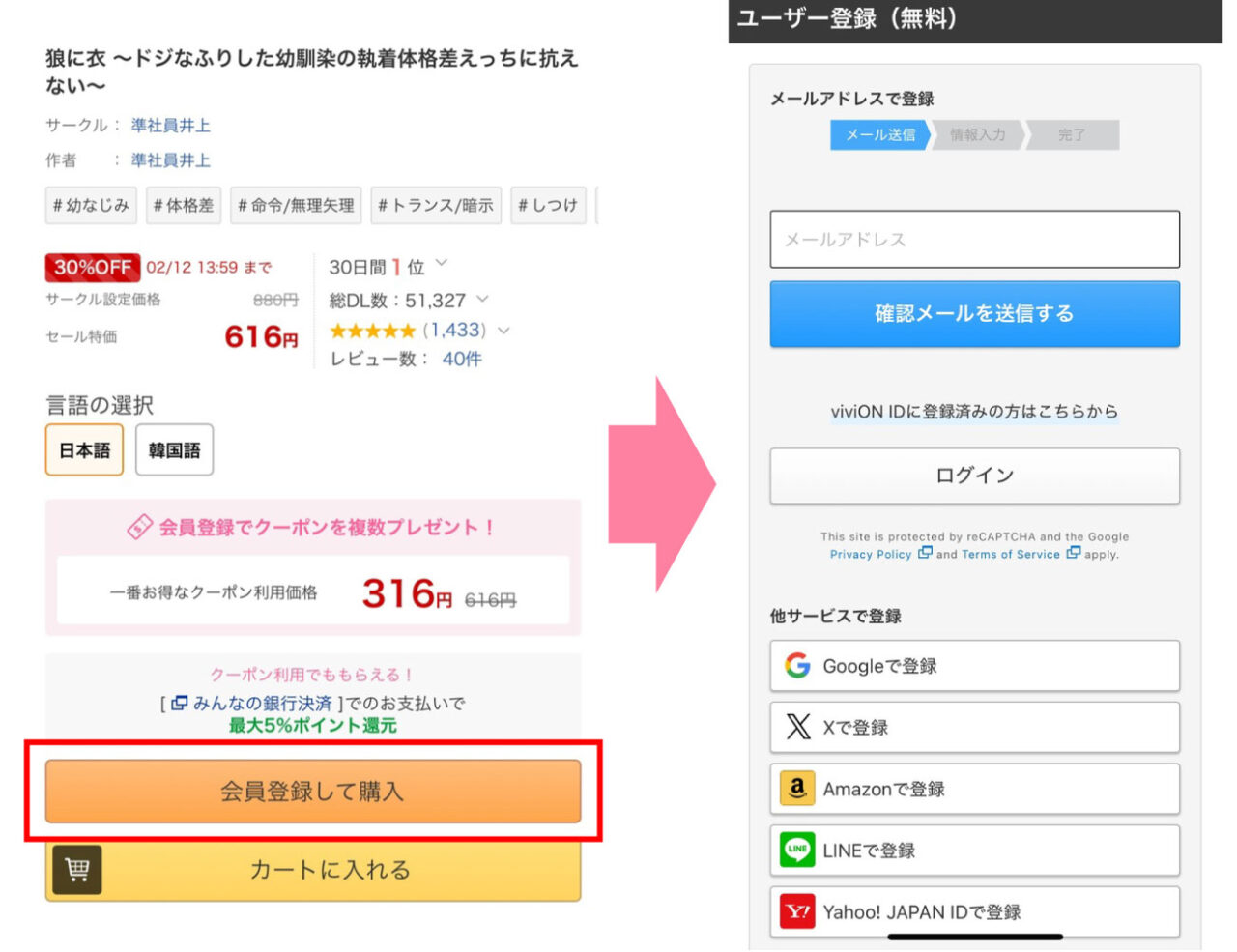Select 日本語 language option

[x=85, y=450]
